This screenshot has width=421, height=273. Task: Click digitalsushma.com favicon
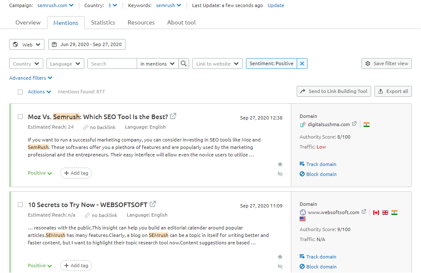303,124
